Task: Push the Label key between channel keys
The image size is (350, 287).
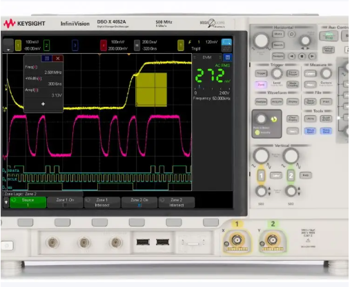Action: [276, 175]
